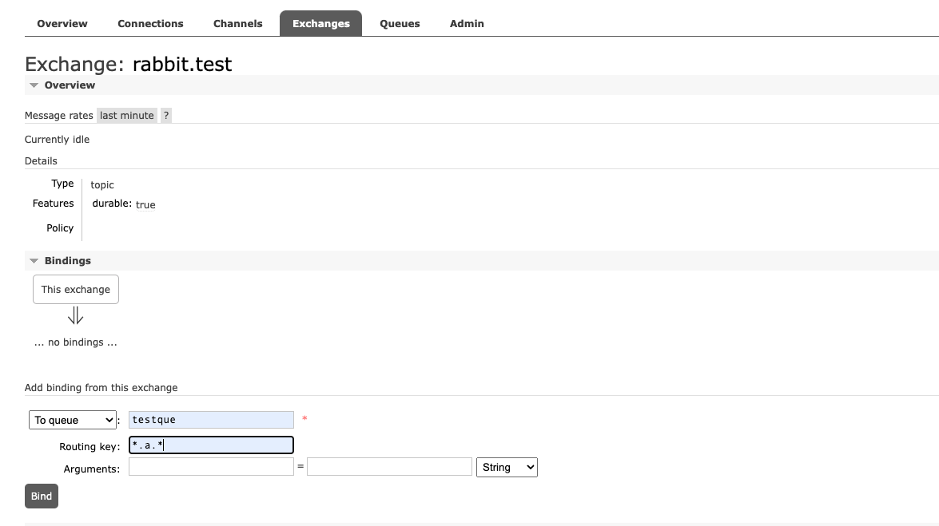Open the Channels tab
This screenshot has height=526, width=939.
[237, 23]
